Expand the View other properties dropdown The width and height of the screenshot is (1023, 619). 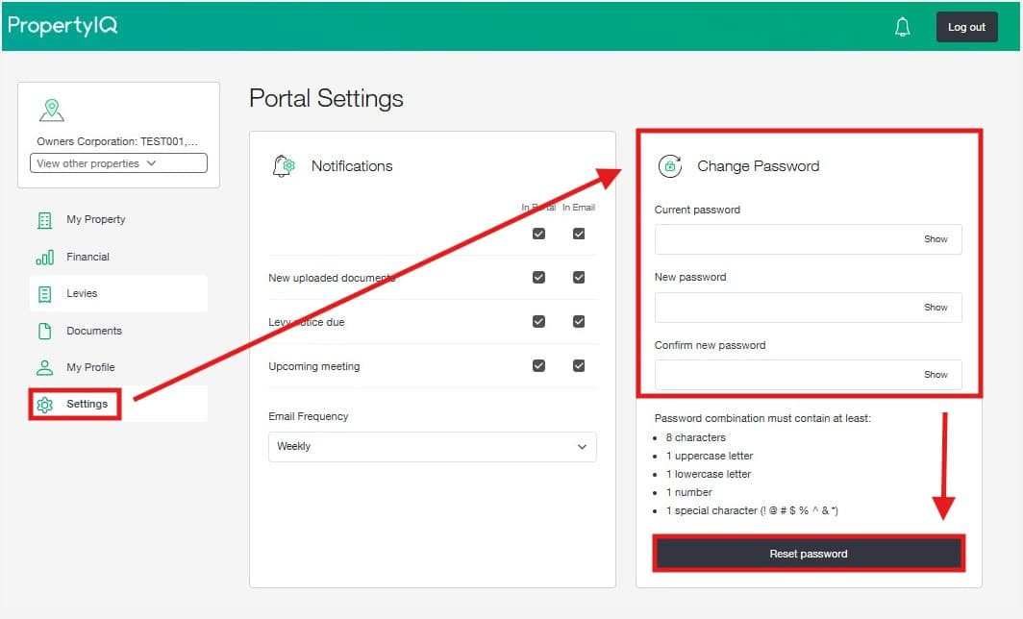click(118, 163)
